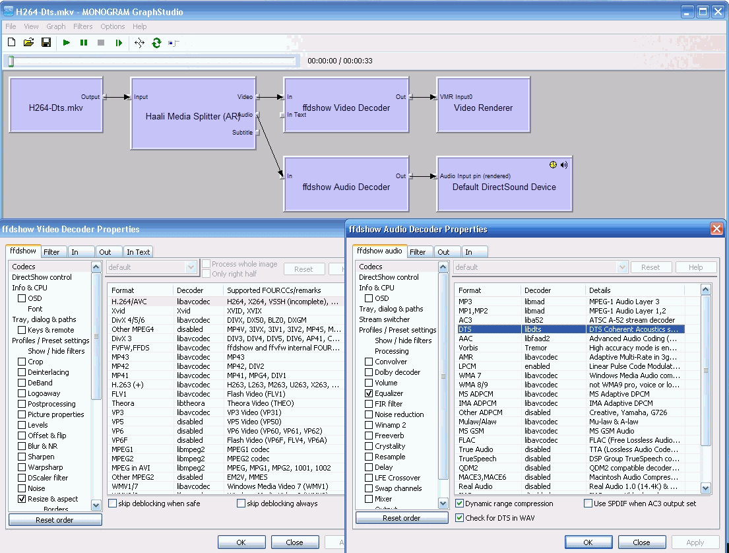Click the up arrow of the audio filter list scrollbar

coord(443,267)
